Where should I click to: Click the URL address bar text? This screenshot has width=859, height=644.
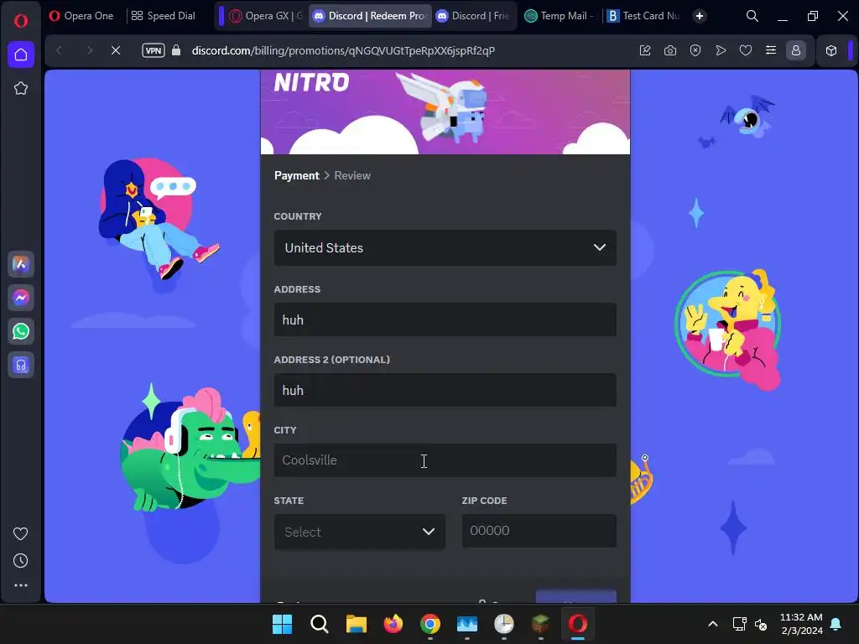[343, 50]
